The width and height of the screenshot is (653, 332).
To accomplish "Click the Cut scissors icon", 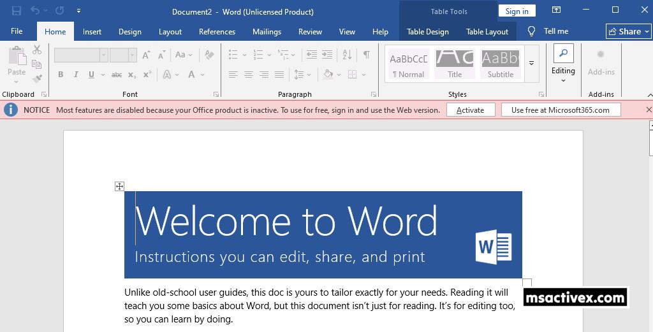I will pos(37,50).
